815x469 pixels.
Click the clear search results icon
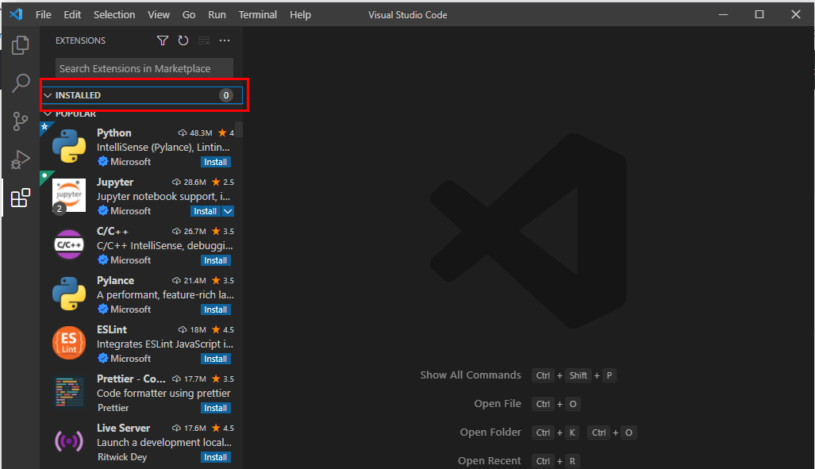tap(204, 40)
